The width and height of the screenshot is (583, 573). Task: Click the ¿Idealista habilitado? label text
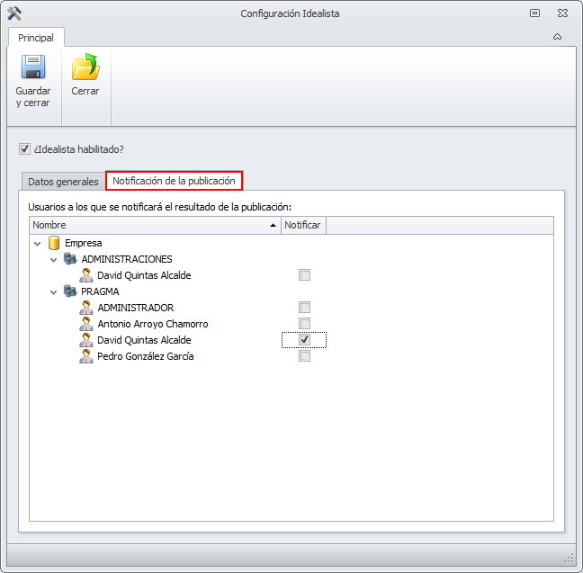(79, 149)
